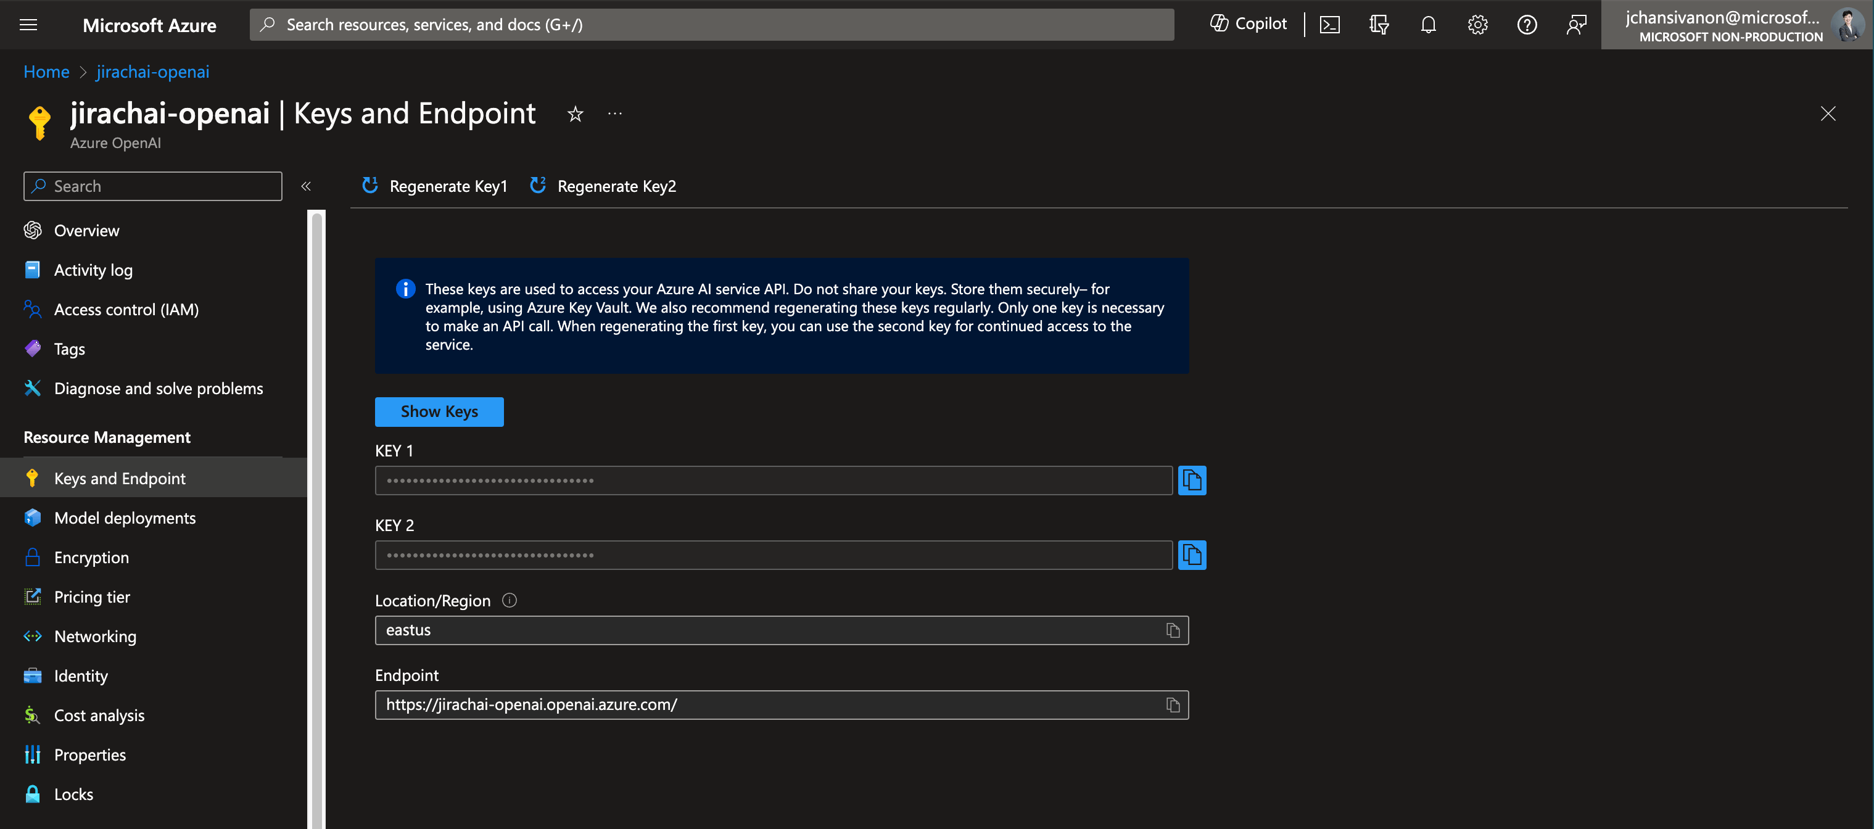Screen dimensions: 1874x829
Task: Open directories and subscriptions filter icon
Action: [1379, 25]
